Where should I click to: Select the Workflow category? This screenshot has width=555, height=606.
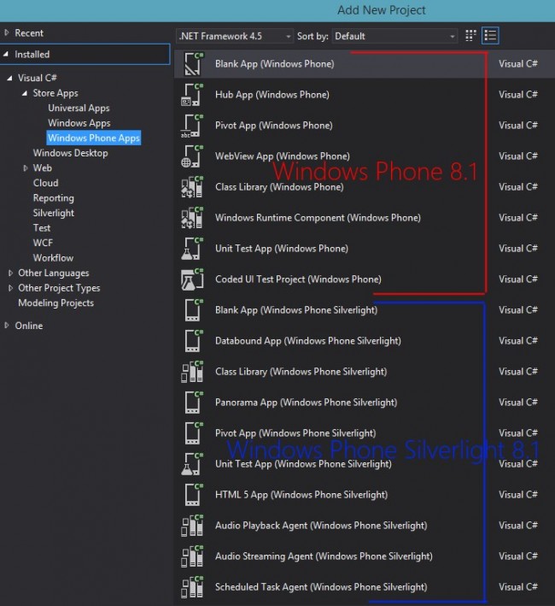53,258
